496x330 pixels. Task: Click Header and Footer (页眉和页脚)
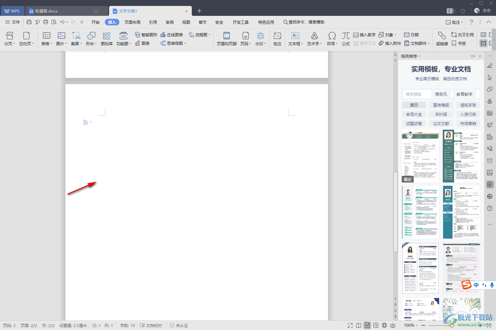(x=227, y=39)
